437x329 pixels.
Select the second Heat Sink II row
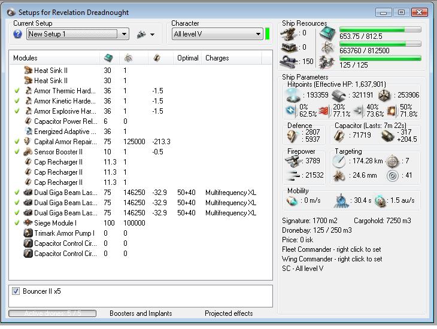141,81
